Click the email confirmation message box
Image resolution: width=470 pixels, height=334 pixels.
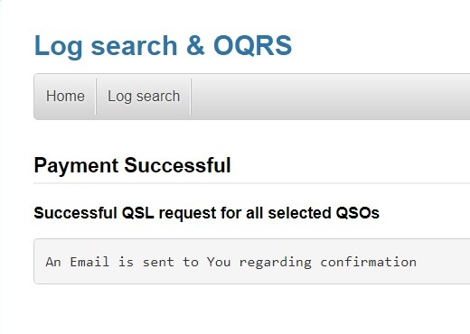(252, 261)
